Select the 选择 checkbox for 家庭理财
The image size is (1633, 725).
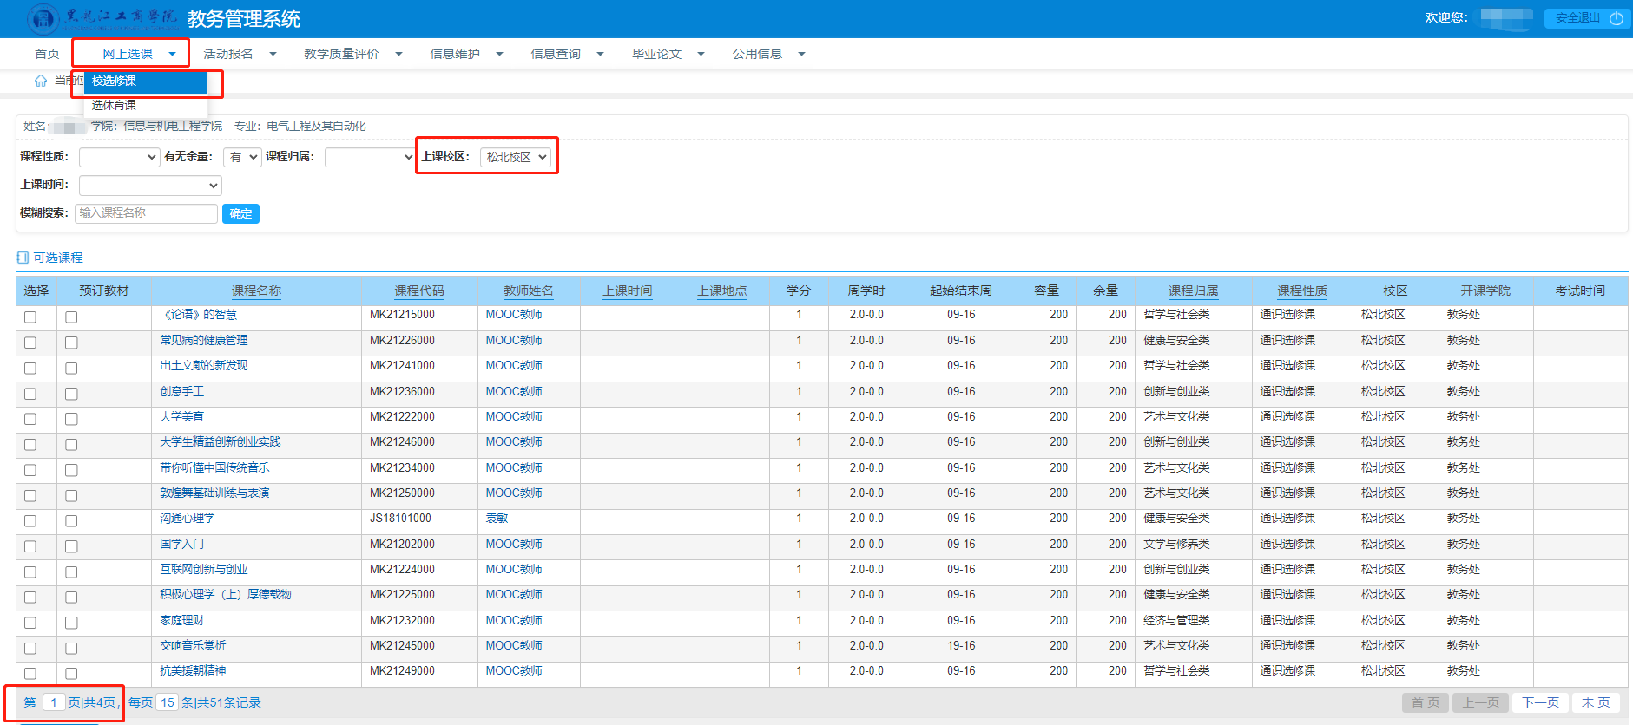click(x=30, y=623)
